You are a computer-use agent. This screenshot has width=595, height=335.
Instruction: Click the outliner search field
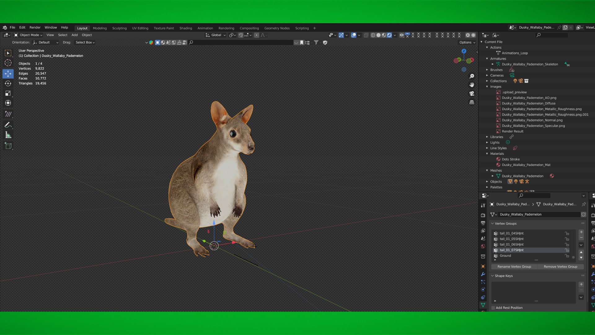coord(552,35)
